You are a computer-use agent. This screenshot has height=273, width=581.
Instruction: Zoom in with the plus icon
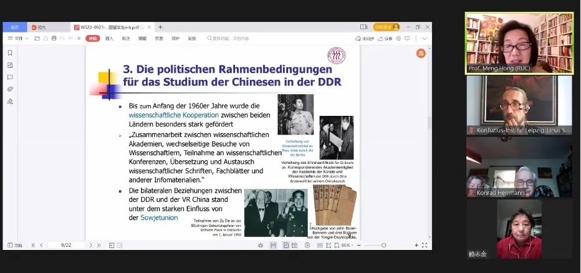[x=416, y=245]
